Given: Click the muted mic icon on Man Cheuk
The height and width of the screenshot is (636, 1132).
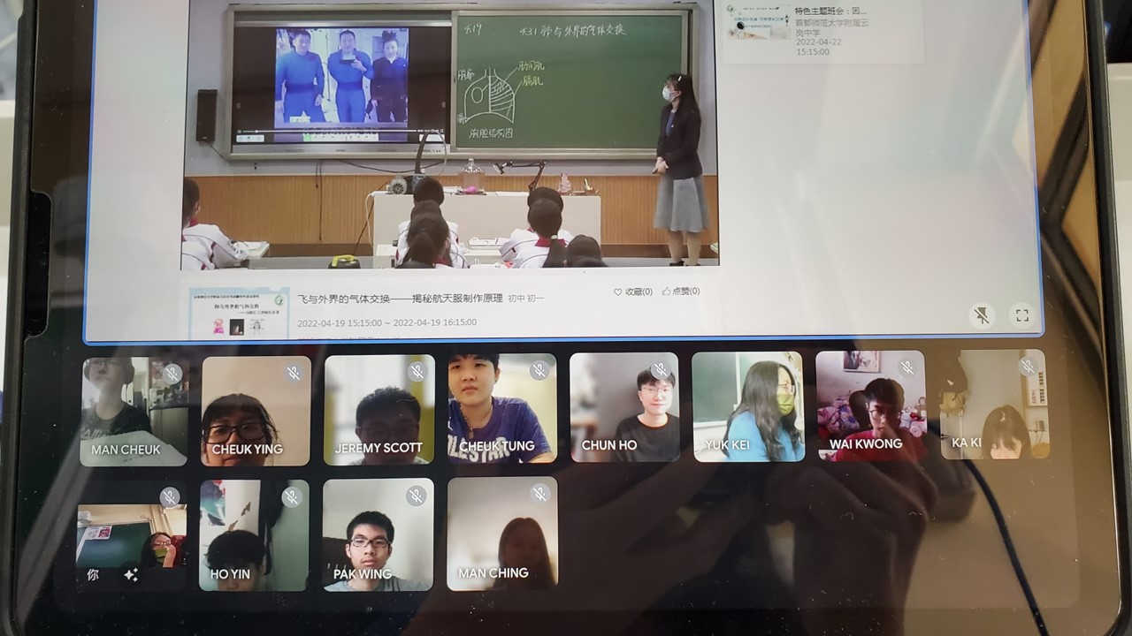Looking at the screenshot, I should 172,374.
